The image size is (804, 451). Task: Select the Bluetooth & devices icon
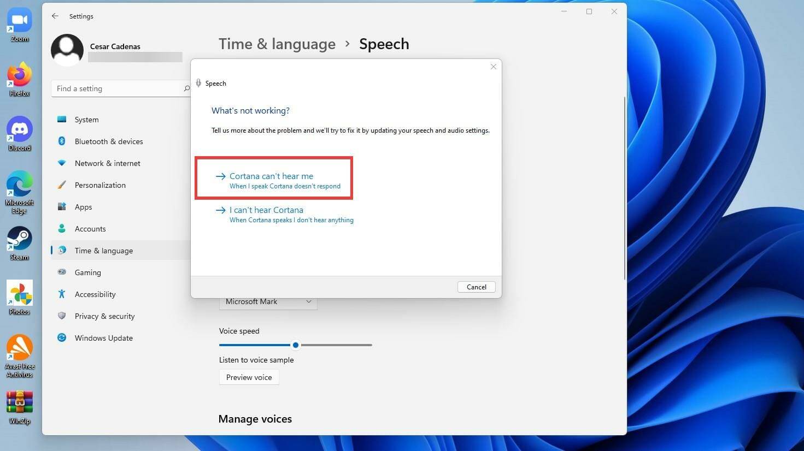point(62,141)
